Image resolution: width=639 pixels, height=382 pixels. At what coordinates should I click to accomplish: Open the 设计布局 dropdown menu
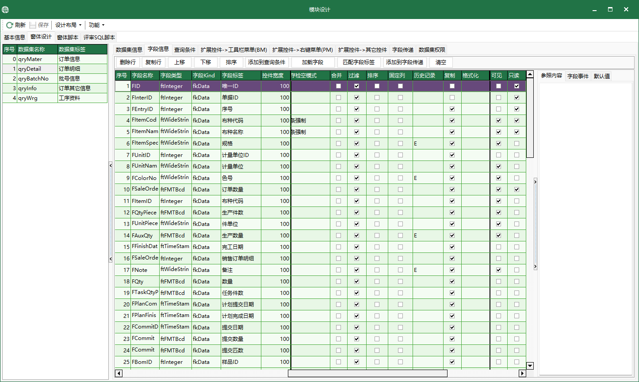[68, 25]
